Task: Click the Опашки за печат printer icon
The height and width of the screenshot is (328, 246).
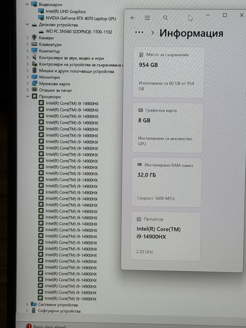Action: tap(34, 90)
